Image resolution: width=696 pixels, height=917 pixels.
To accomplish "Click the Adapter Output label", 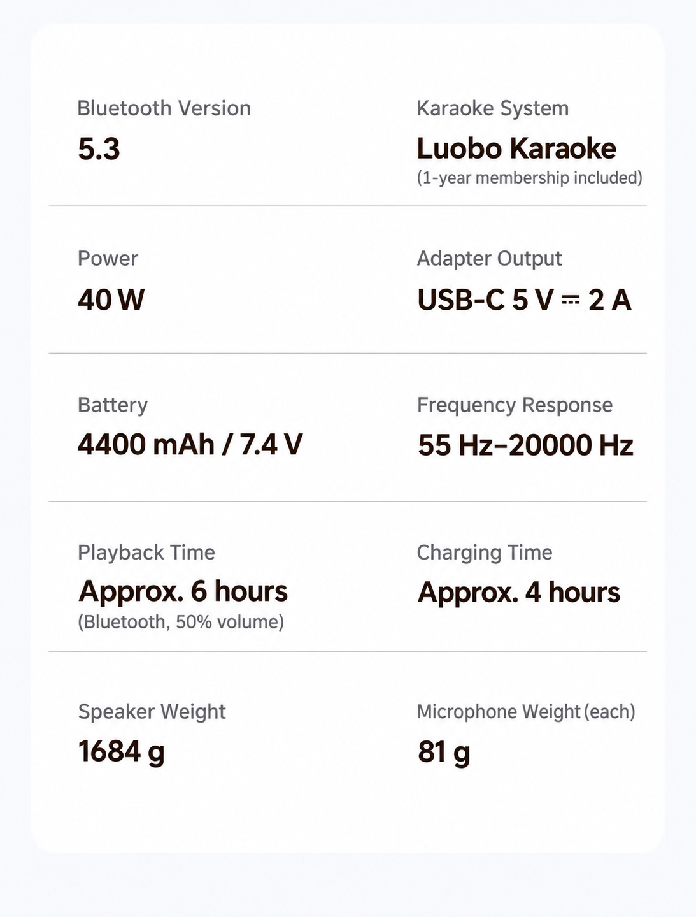I will coord(489,259).
